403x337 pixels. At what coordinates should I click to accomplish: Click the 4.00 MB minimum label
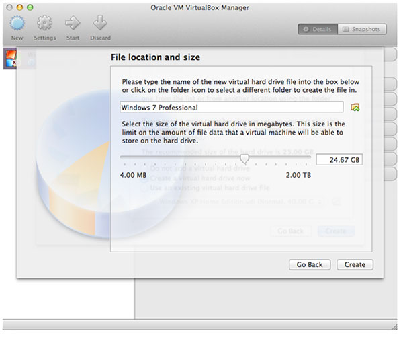[133, 175]
